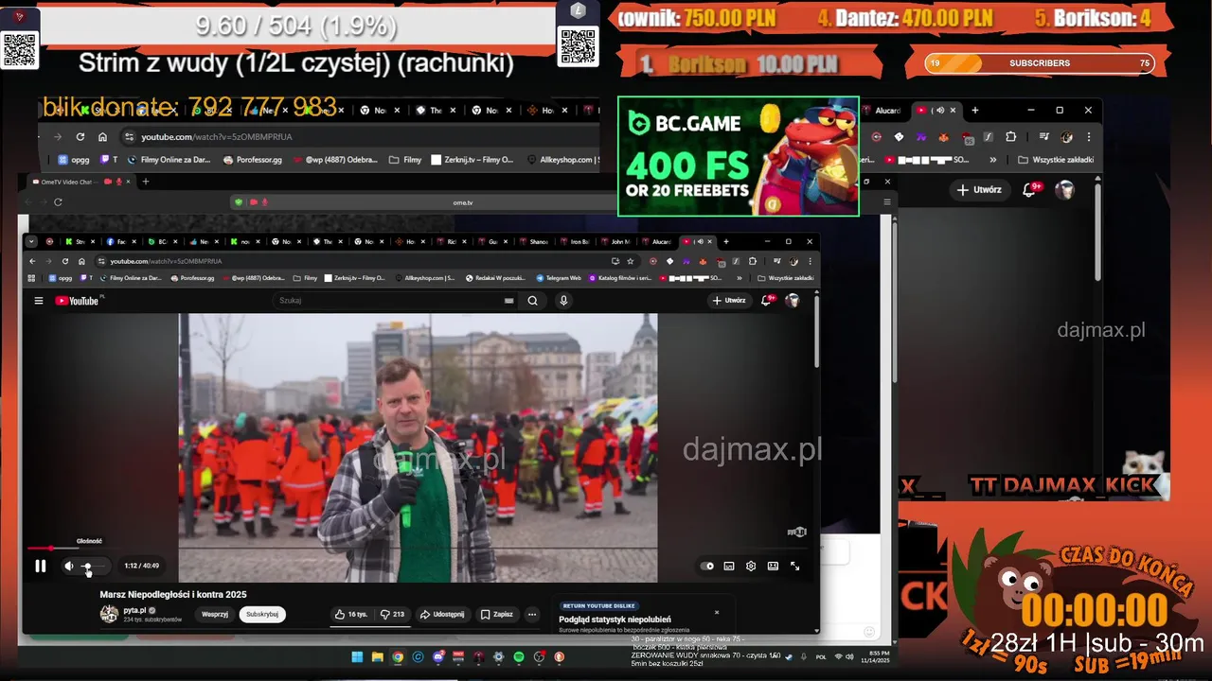Open the Porofessor.gg bookmark in front browser

coord(192,278)
